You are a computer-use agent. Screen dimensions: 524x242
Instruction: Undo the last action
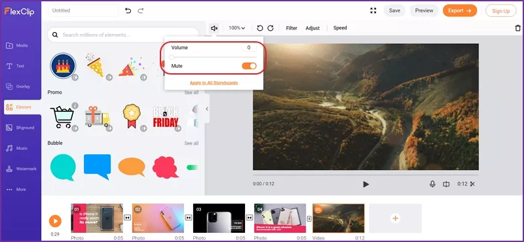point(128,10)
